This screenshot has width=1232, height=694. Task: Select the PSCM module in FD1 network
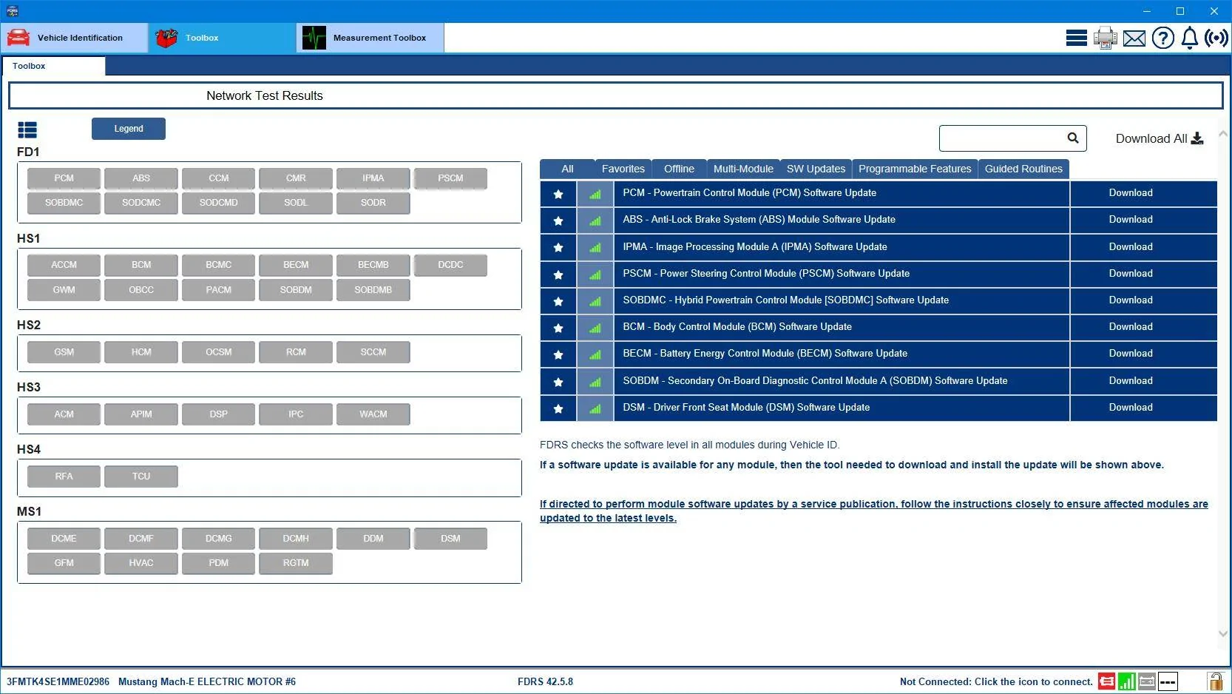450,178
